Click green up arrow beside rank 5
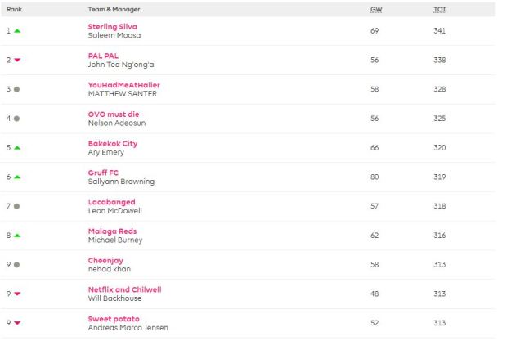This screenshot has height=341, width=507. [17, 148]
